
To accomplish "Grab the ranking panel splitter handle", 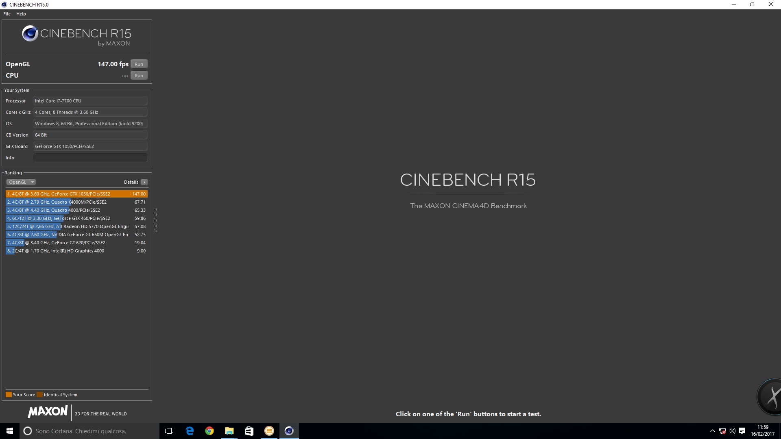I will 155,220.
